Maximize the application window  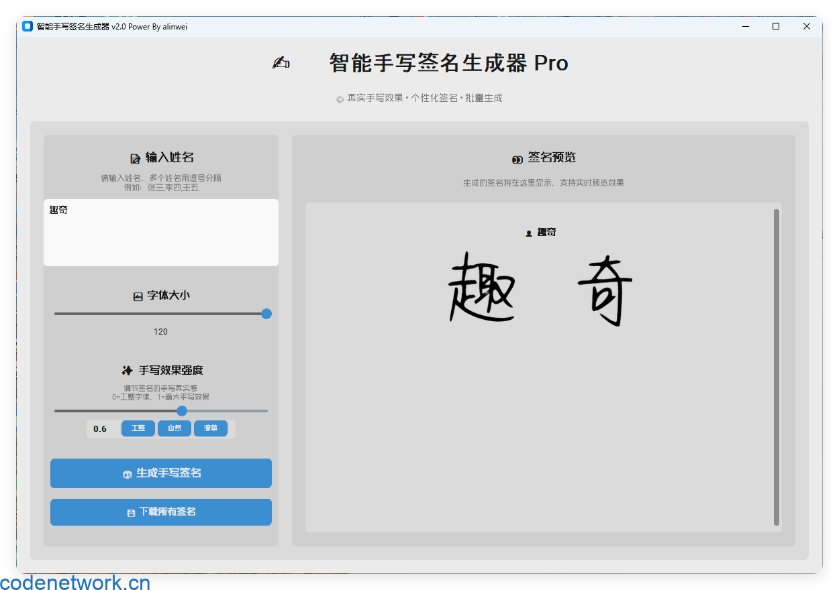point(776,26)
